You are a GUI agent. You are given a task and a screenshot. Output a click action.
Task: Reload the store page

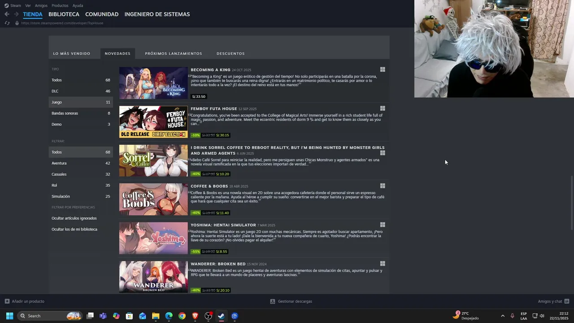pos(7,23)
